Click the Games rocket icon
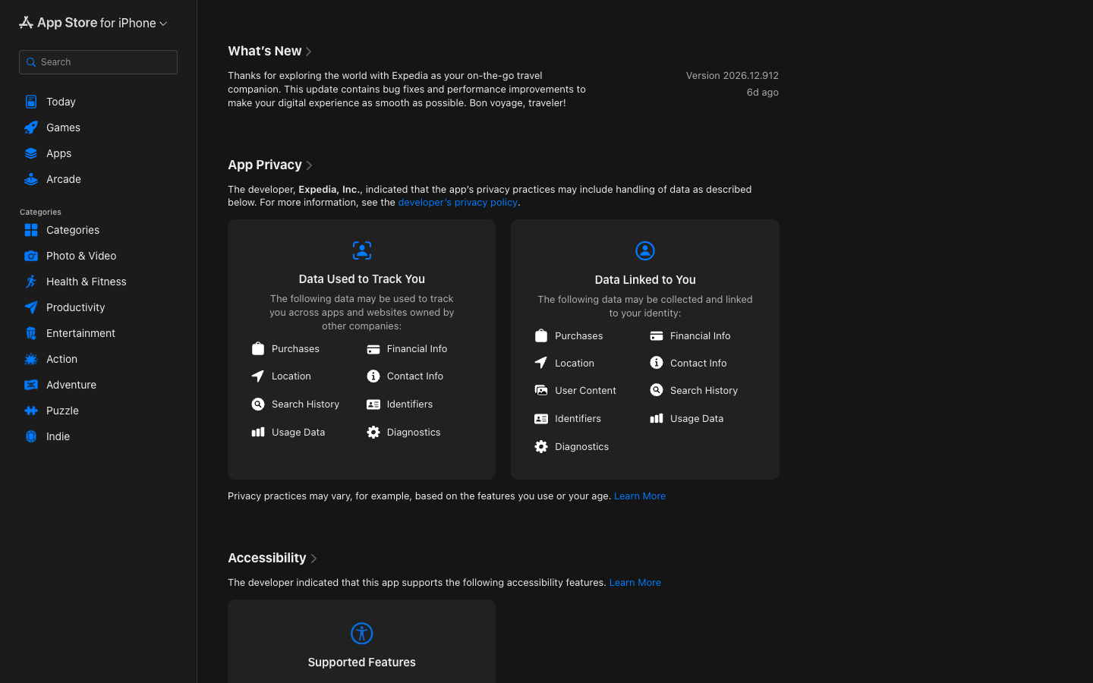This screenshot has height=683, width=1093. click(31, 127)
